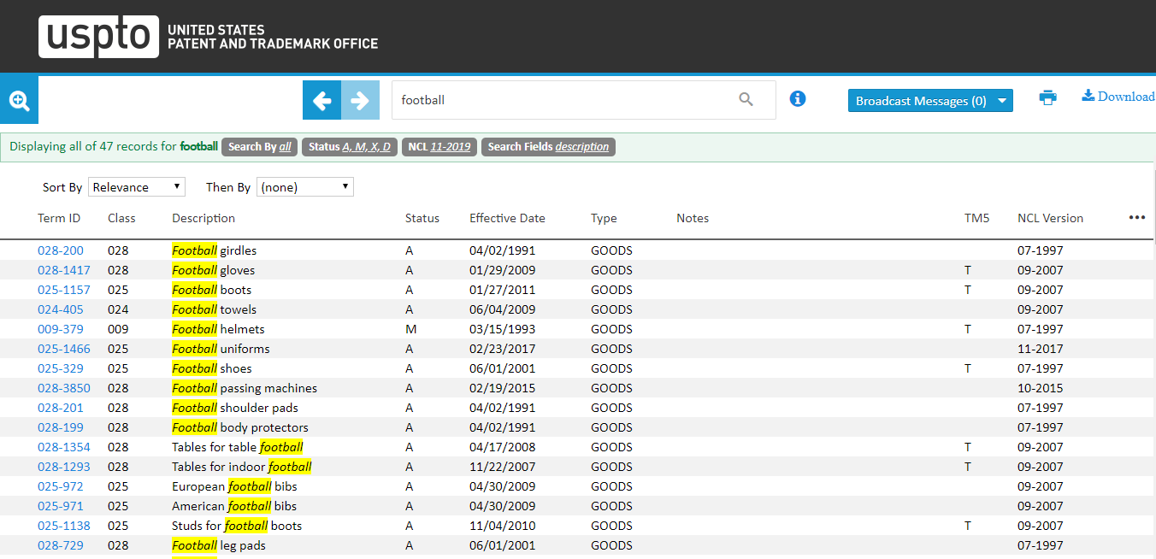Download the search results
The image size is (1156, 559).
[x=1118, y=97]
